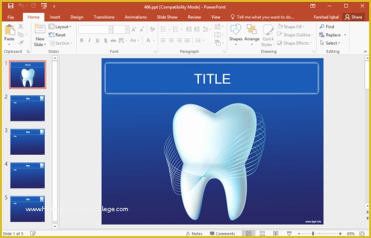Click Farshad Iqbal account name
The image size is (371, 238).
point(326,17)
